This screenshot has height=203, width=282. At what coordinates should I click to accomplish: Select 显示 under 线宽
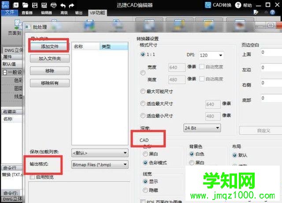(x=145, y=181)
